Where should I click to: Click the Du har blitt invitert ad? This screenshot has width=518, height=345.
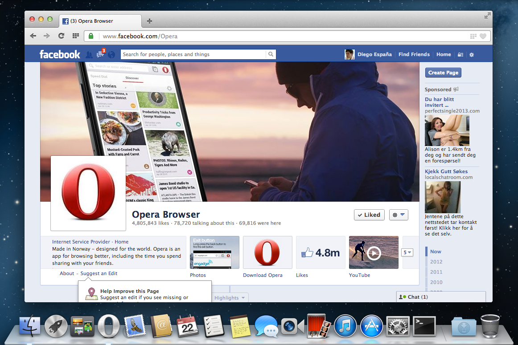coord(439,102)
